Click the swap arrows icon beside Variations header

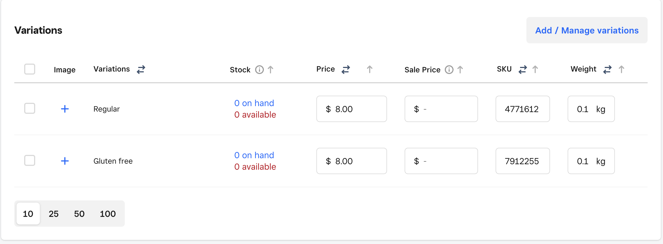141,70
